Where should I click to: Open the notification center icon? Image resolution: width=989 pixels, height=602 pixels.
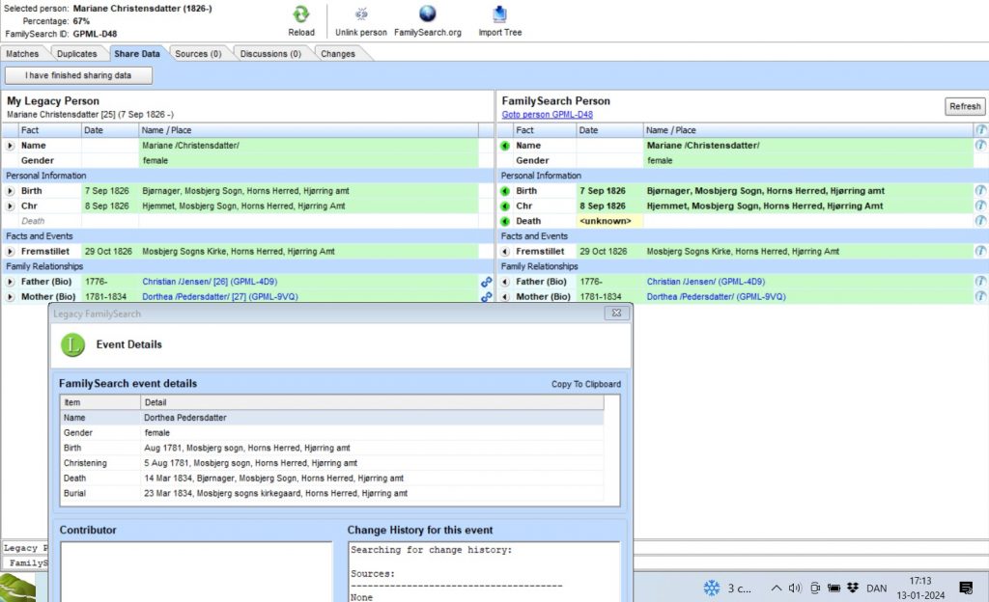(x=966, y=588)
